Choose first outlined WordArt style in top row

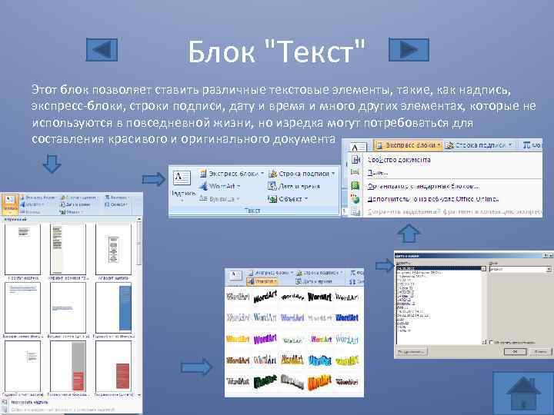[x=238, y=297]
